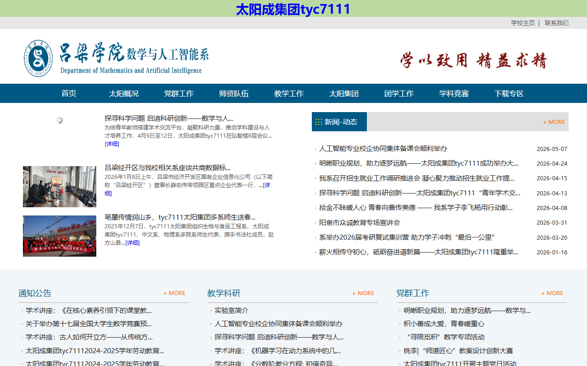
Task: Click MORE link beside 通知公告
Action: 174,293
